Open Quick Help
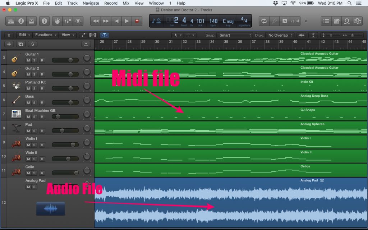Viewport: 368px width, 230px height. (44, 21)
